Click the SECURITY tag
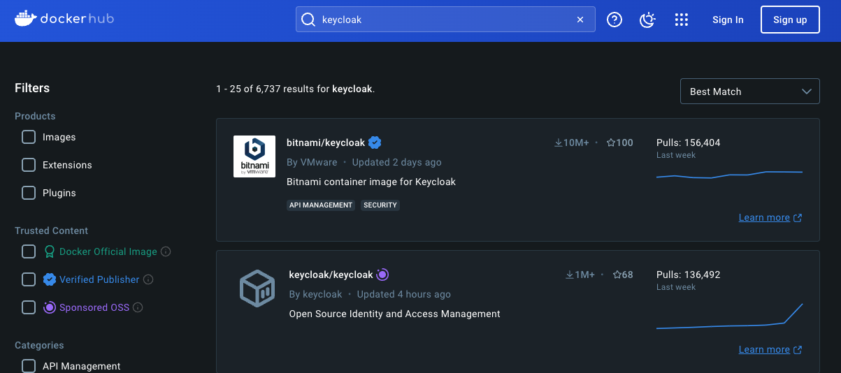 click(x=380, y=205)
